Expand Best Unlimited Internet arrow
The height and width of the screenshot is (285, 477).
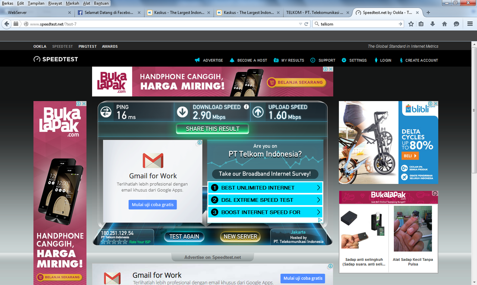pyautogui.click(x=318, y=188)
